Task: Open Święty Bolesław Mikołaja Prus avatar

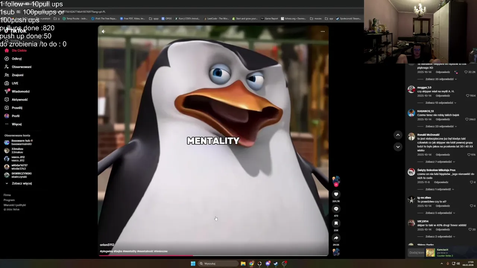Action: (x=411, y=172)
